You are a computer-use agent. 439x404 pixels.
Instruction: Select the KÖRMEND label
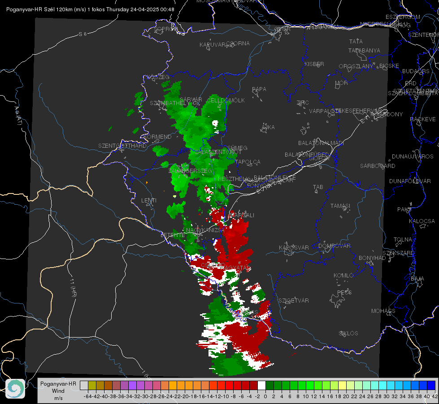(157, 137)
